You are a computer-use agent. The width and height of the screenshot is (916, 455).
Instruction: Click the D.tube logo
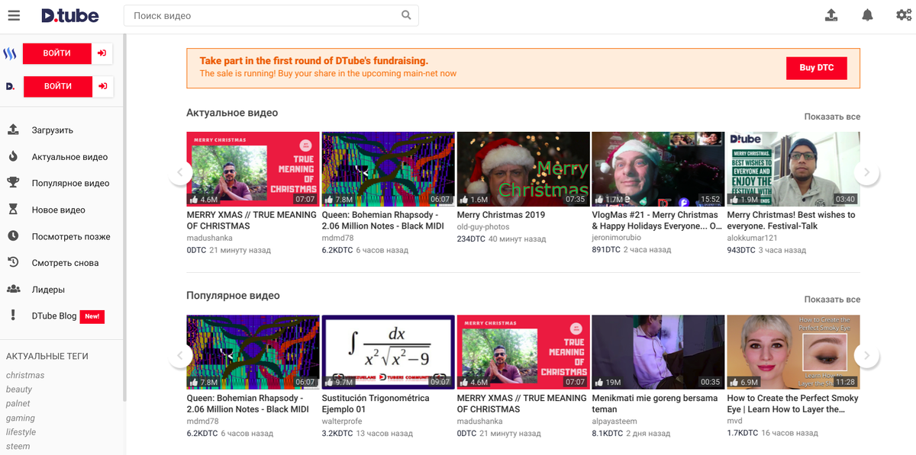coord(69,15)
